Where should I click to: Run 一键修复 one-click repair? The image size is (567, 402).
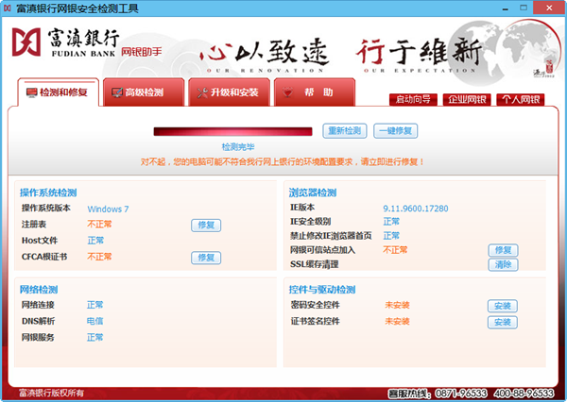pyautogui.click(x=395, y=130)
